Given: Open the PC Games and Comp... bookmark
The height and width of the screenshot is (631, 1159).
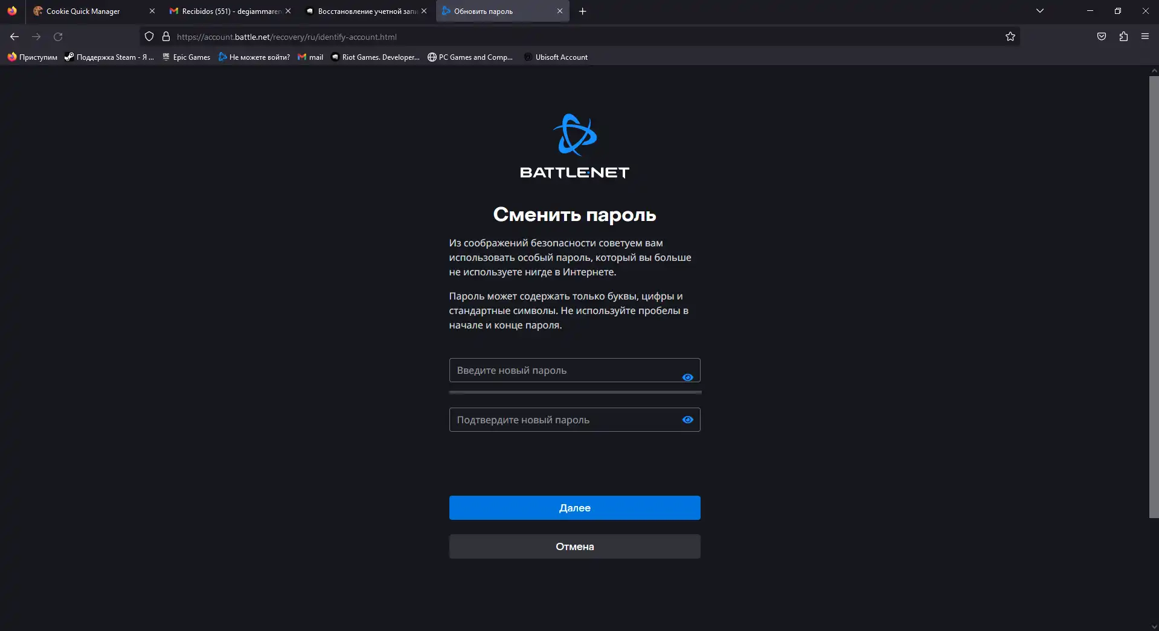Looking at the screenshot, I should point(470,57).
